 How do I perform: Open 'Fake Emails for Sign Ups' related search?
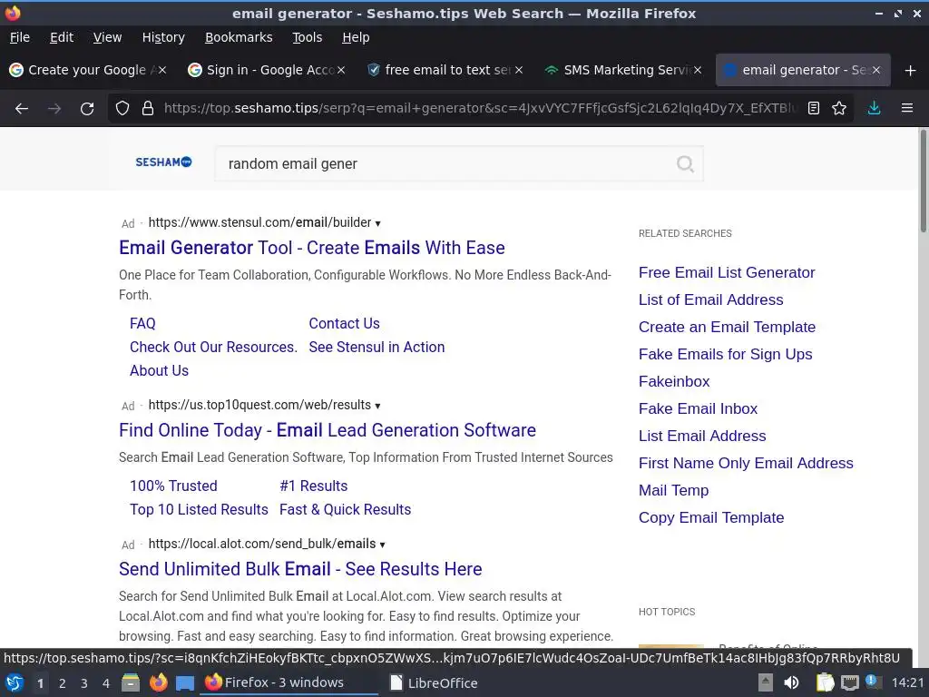725,355
